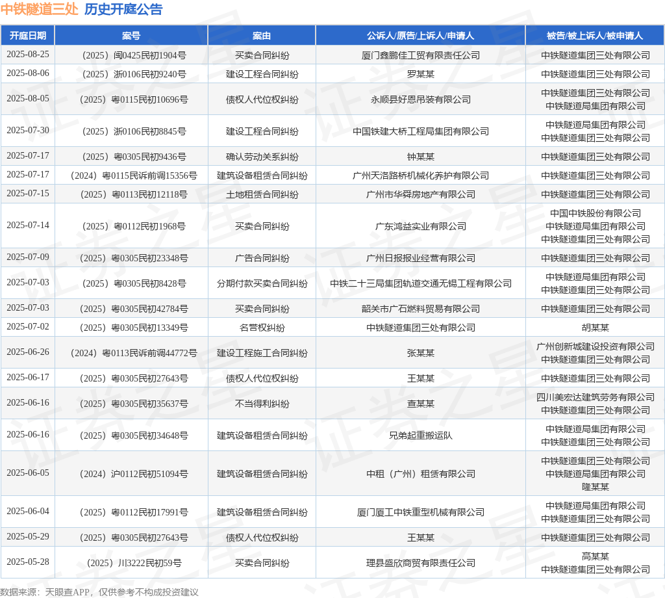Select the date cell 2025-07-30

tap(28, 130)
